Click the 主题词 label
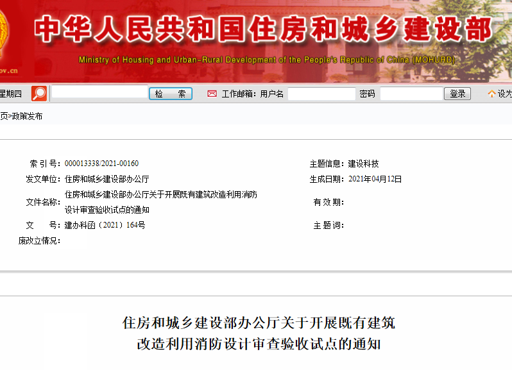The width and height of the screenshot is (512, 370). click(329, 226)
